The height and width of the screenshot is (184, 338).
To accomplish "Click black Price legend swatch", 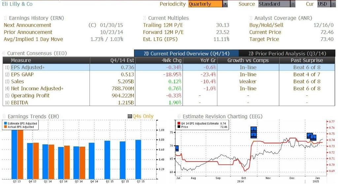I will point(179,127).
